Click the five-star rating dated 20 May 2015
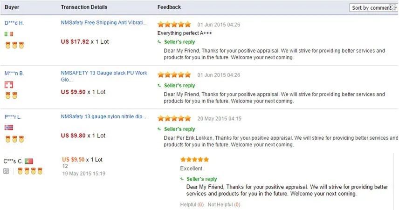This screenshot has height=210, width=399. coord(174,118)
